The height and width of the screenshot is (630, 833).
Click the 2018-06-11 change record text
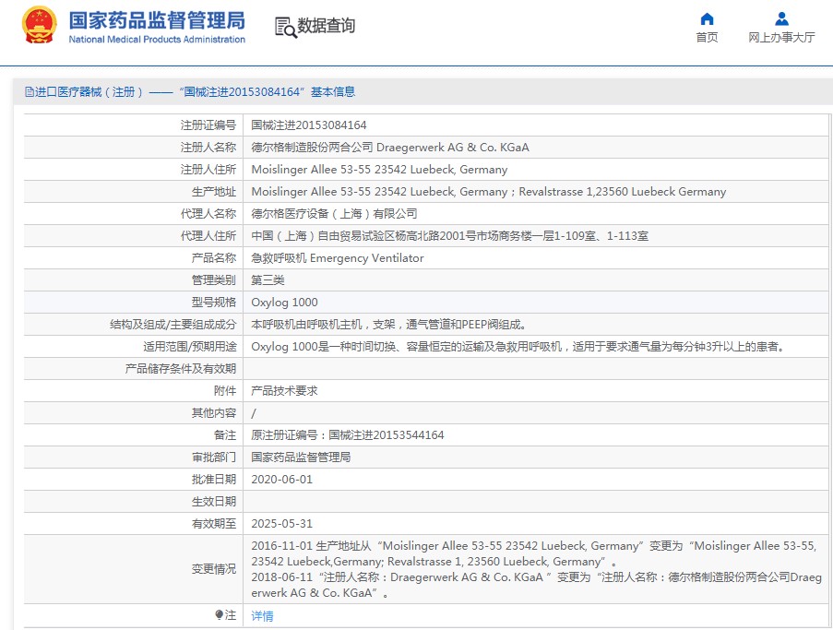537,585
